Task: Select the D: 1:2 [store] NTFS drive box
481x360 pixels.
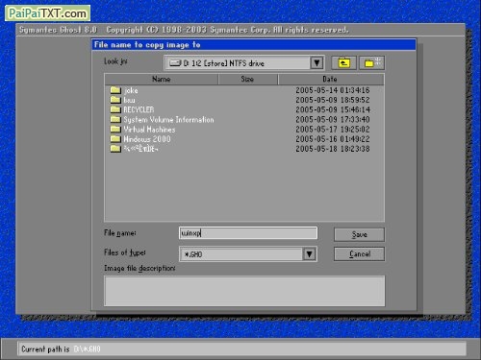Action: tap(244, 62)
